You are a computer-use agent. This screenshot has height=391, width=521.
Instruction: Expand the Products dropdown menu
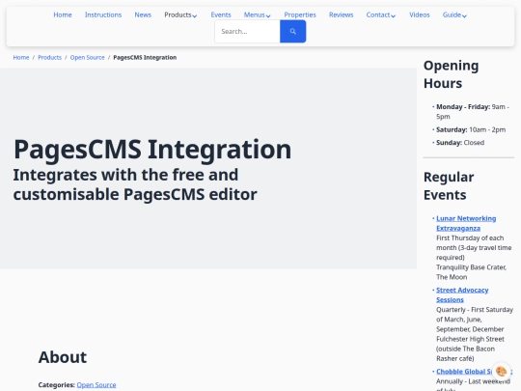click(x=180, y=14)
